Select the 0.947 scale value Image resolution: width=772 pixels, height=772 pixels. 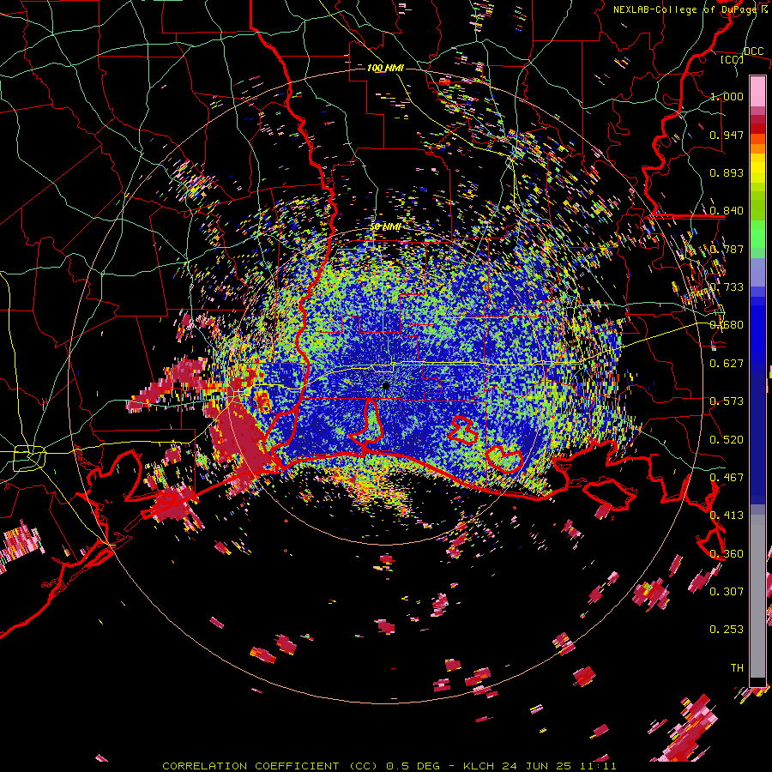727,135
